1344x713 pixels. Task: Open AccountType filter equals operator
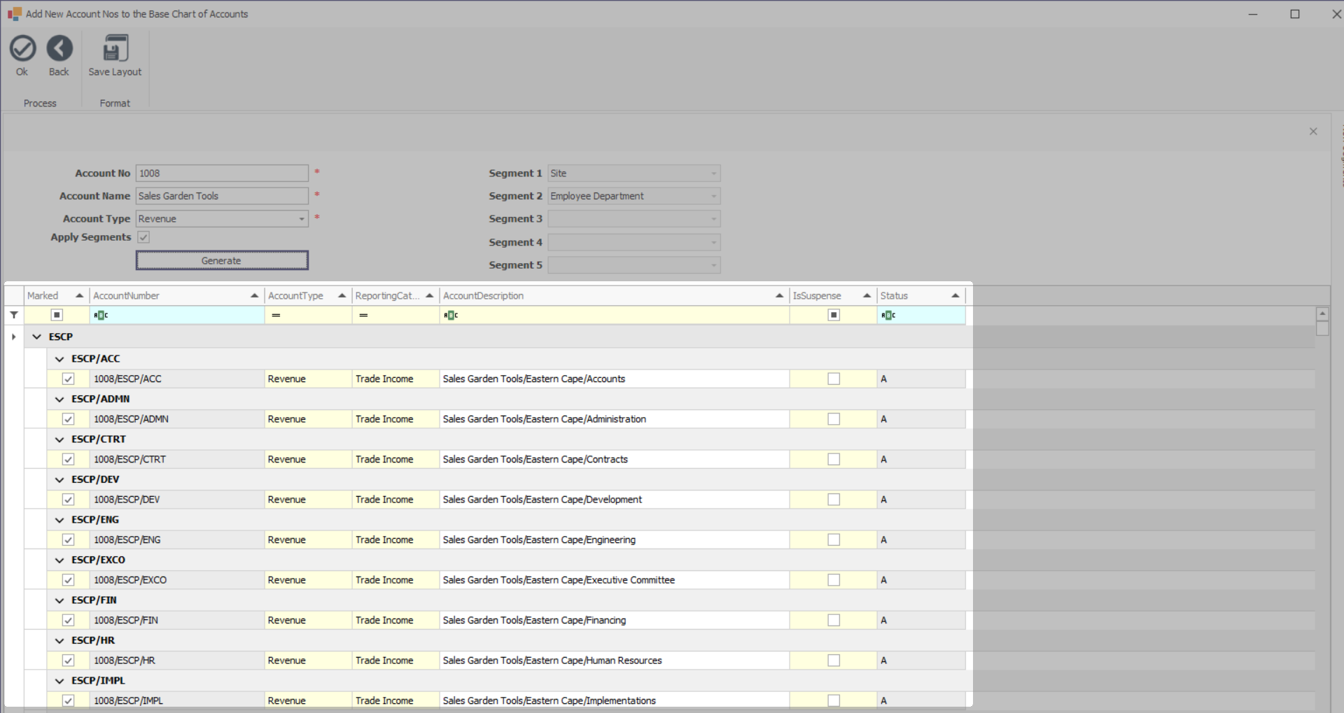[x=276, y=316]
